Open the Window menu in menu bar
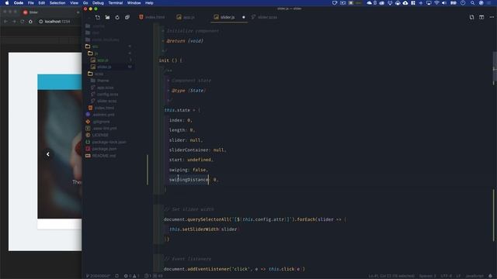This screenshot has height=279, width=497. (134, 3)
